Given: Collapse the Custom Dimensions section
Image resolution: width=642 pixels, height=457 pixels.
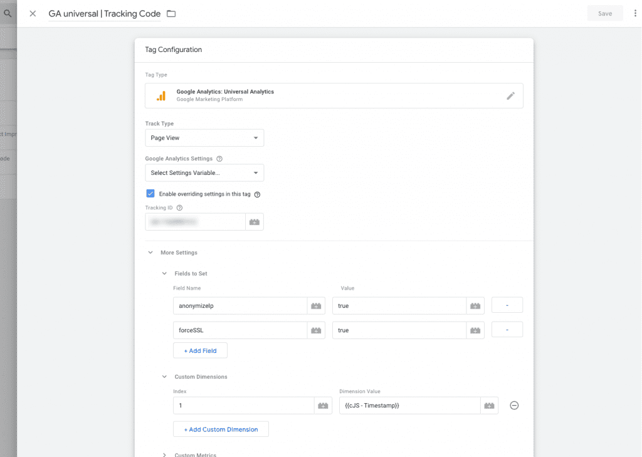Looking at the screenshot, I should tap(165, 377).
